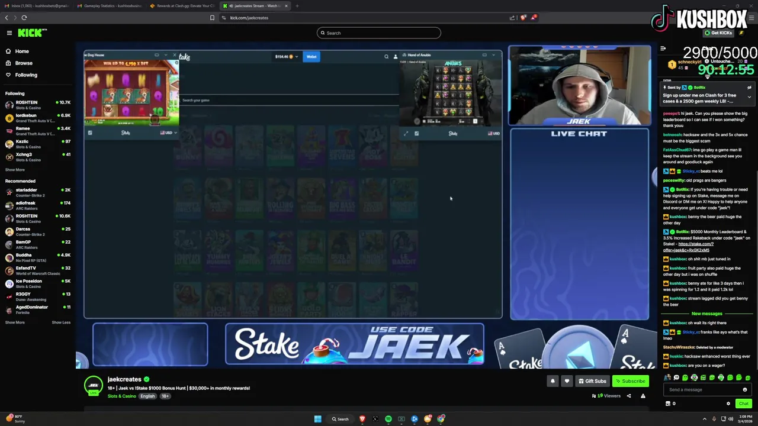The height and width of the screenshot is (426, 758).
Task: Open chat settings gear icon
Action: coord(728,404)
